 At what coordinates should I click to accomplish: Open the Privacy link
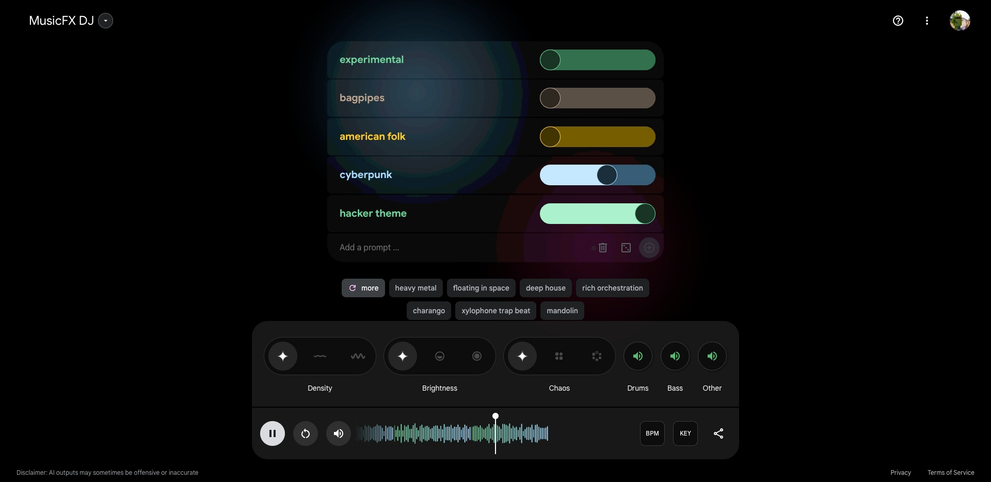tap(901, 473)
